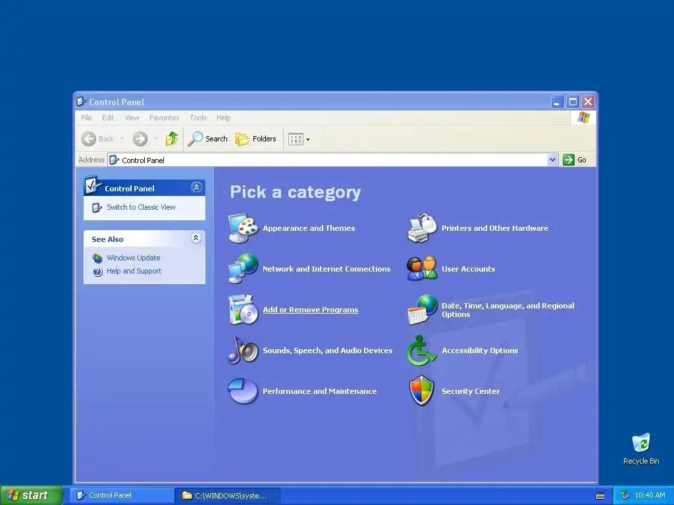
Task: Open the Security Center link
Action: pos(470,391)
